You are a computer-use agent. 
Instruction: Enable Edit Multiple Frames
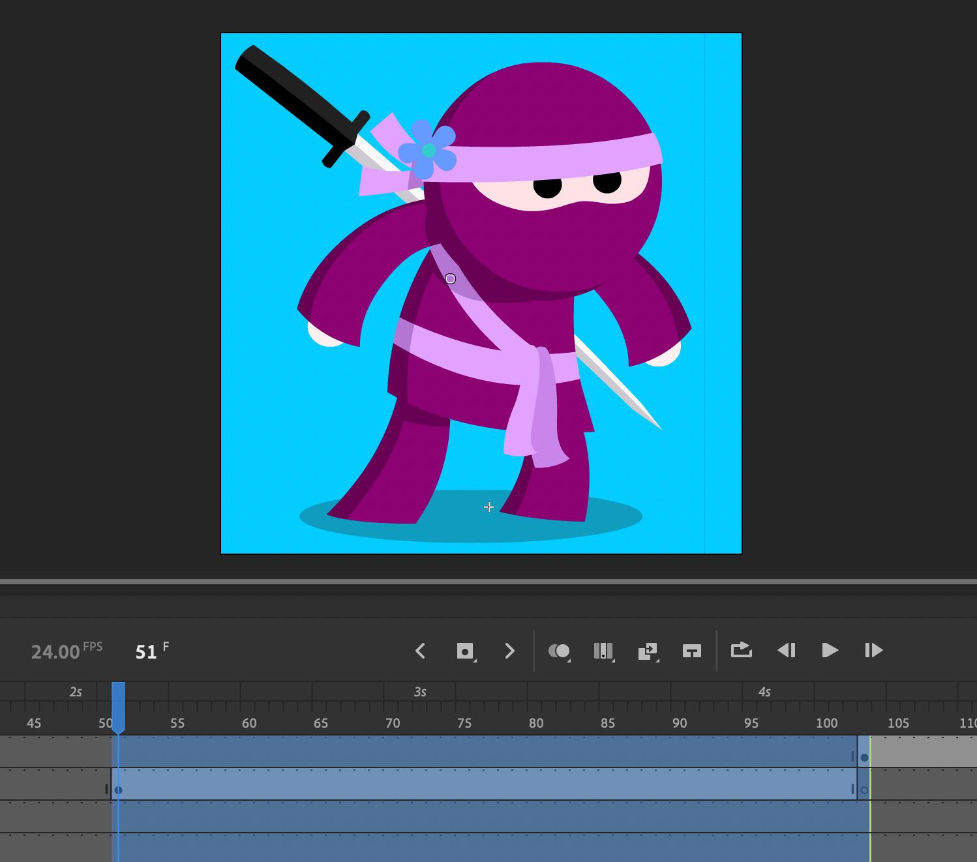[604, 651]
